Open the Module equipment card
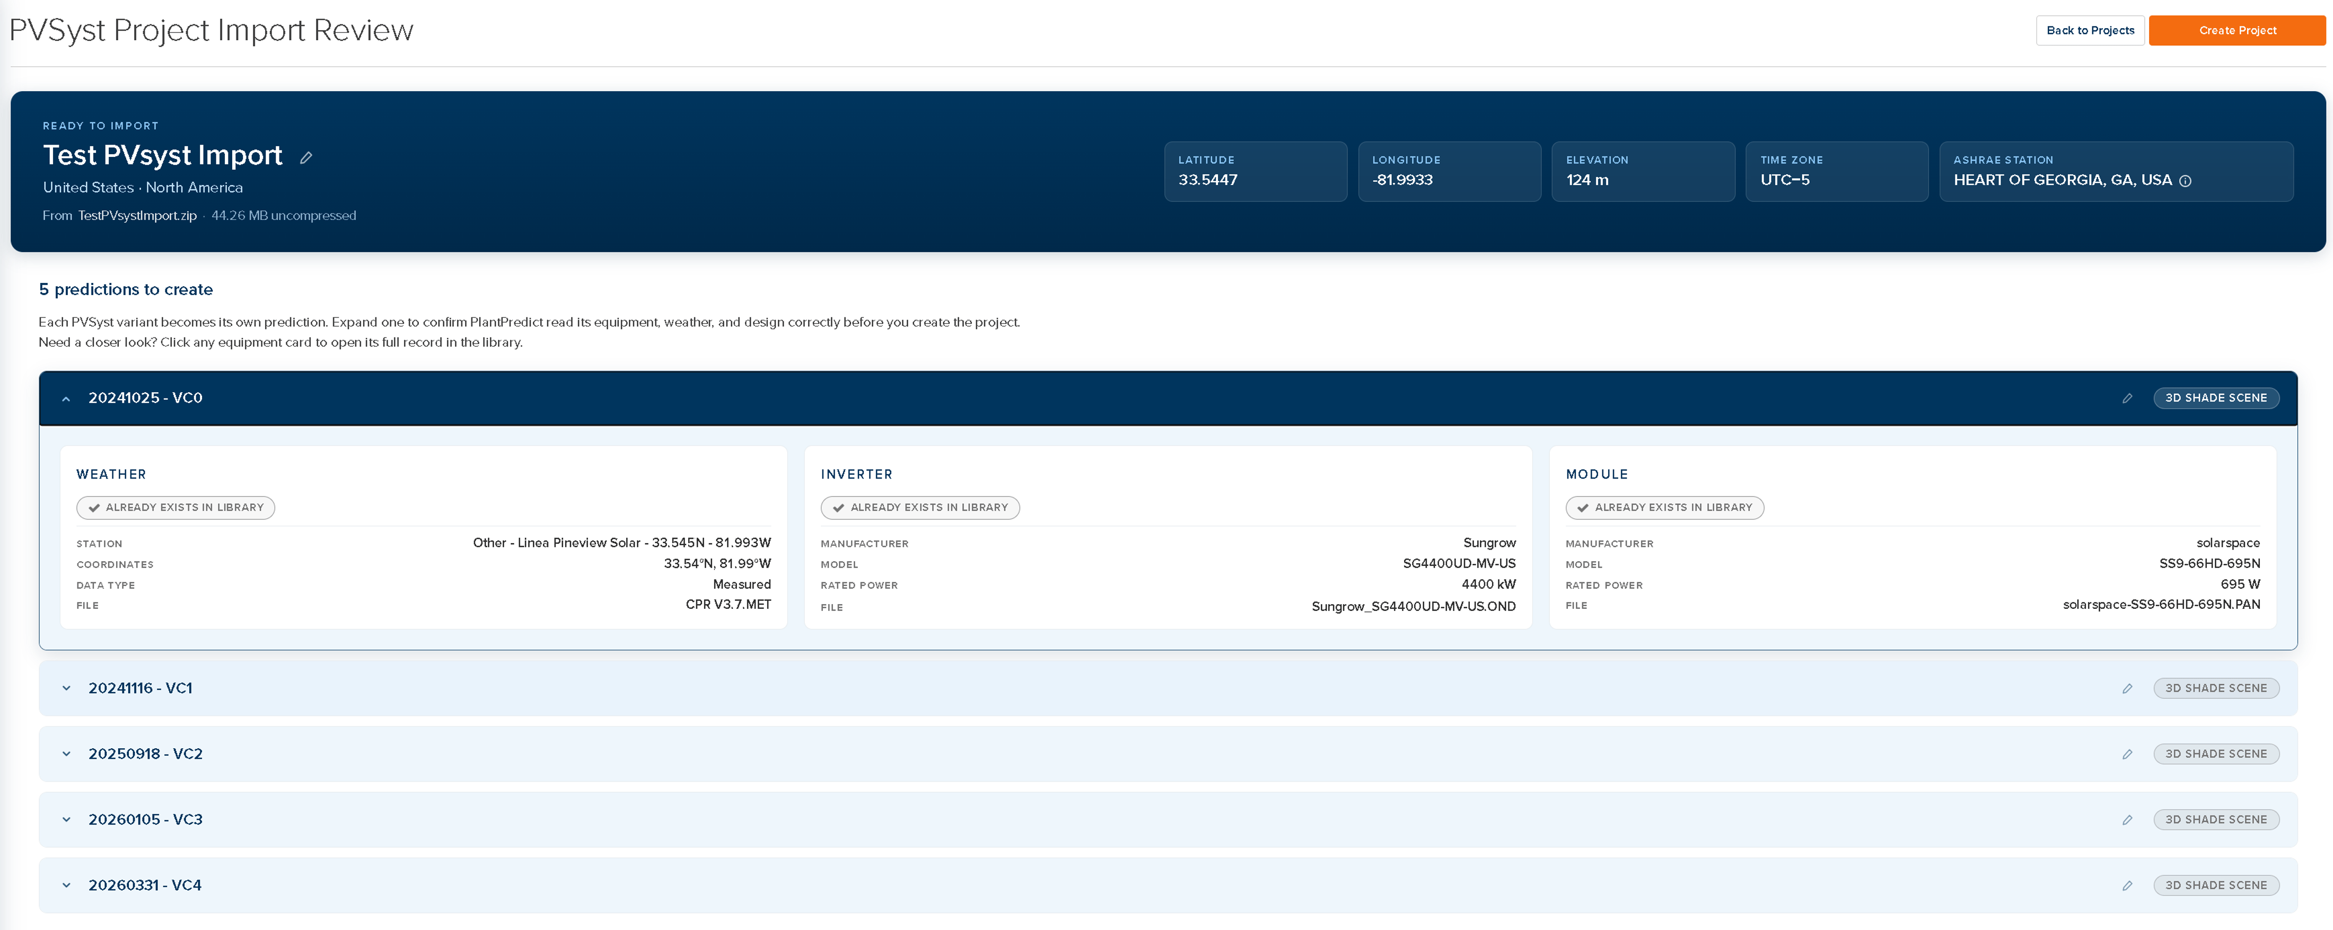Image resolution: width=2333 pixels, height=930 pixels. (1913, 537)
